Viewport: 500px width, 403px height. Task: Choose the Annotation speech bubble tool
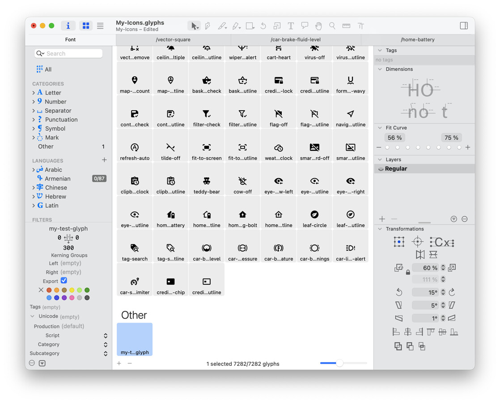305,26
